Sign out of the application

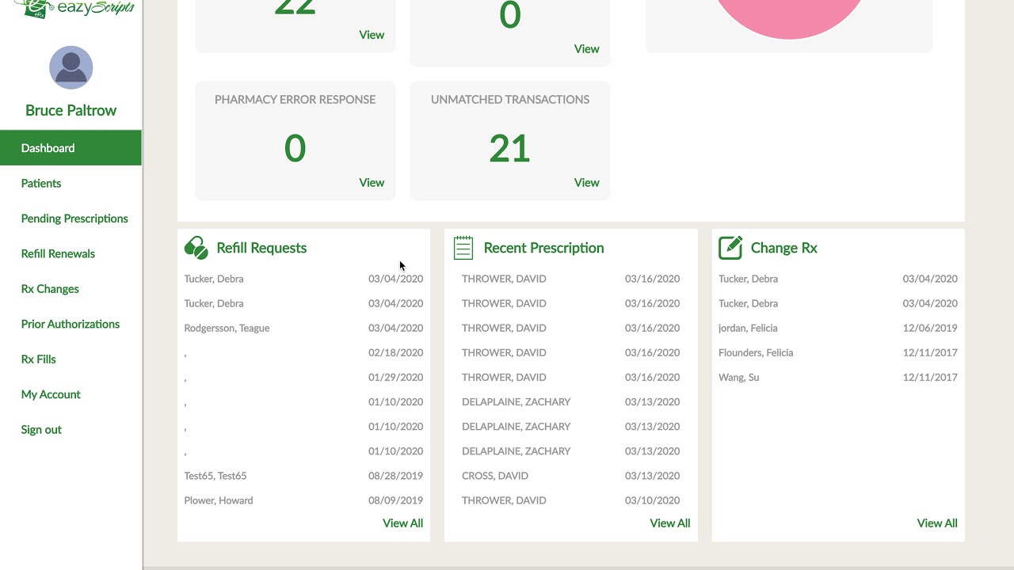click(41, 429)
